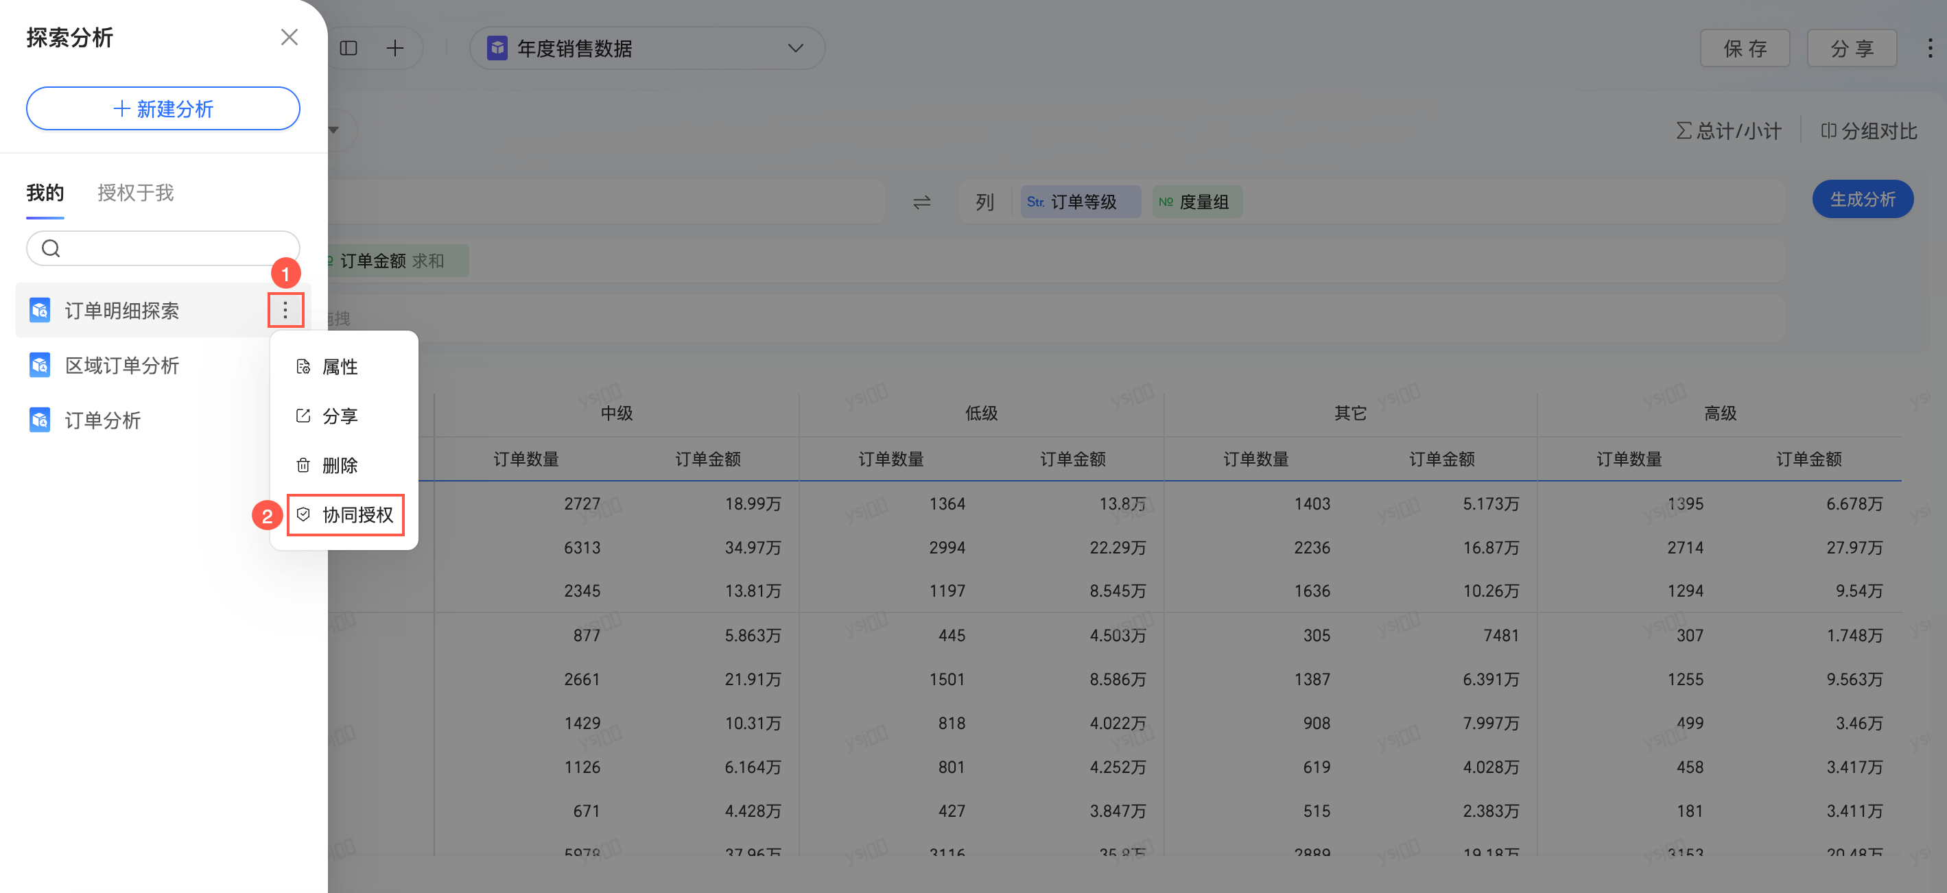The height and width of the screenshot is (893, 1947).
Task: Switch to the 授权于我 tab
Action: (x=135, y=193)
